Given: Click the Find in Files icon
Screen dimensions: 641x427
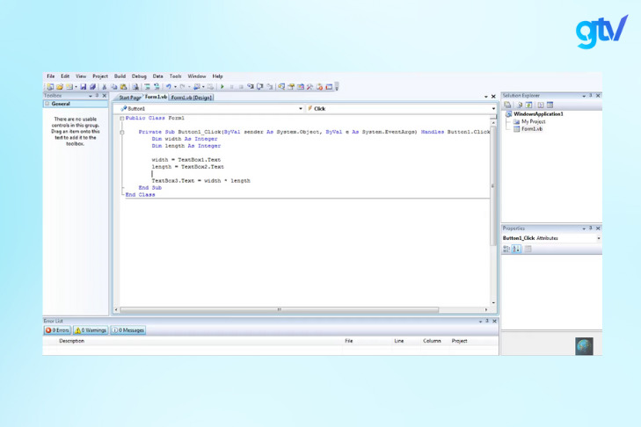Looking at the screenshot, I should pos(135,87).
